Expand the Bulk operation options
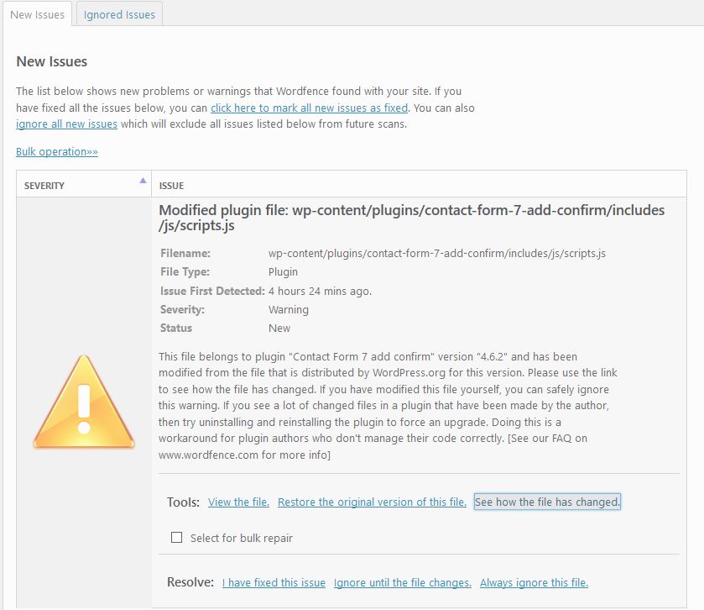704x610 pixels. click(55, 151)
